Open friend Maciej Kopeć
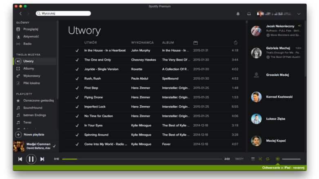 pyautogui.click(x=276, y=141)
